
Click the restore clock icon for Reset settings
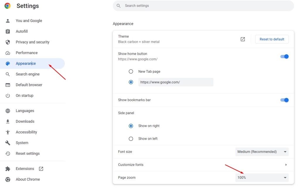tap(8, 154)
